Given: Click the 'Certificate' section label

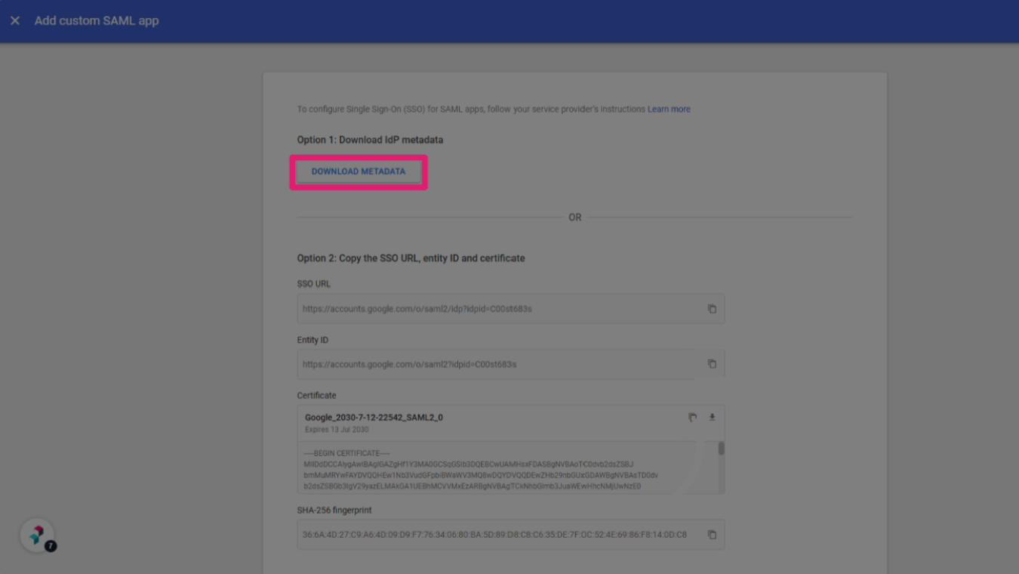Looking at the screenshot, I should tap(317, 396).
